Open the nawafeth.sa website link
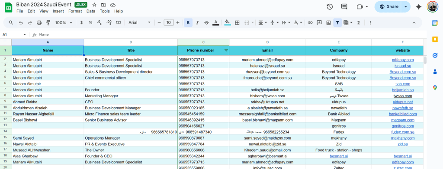 click(403, 108)
